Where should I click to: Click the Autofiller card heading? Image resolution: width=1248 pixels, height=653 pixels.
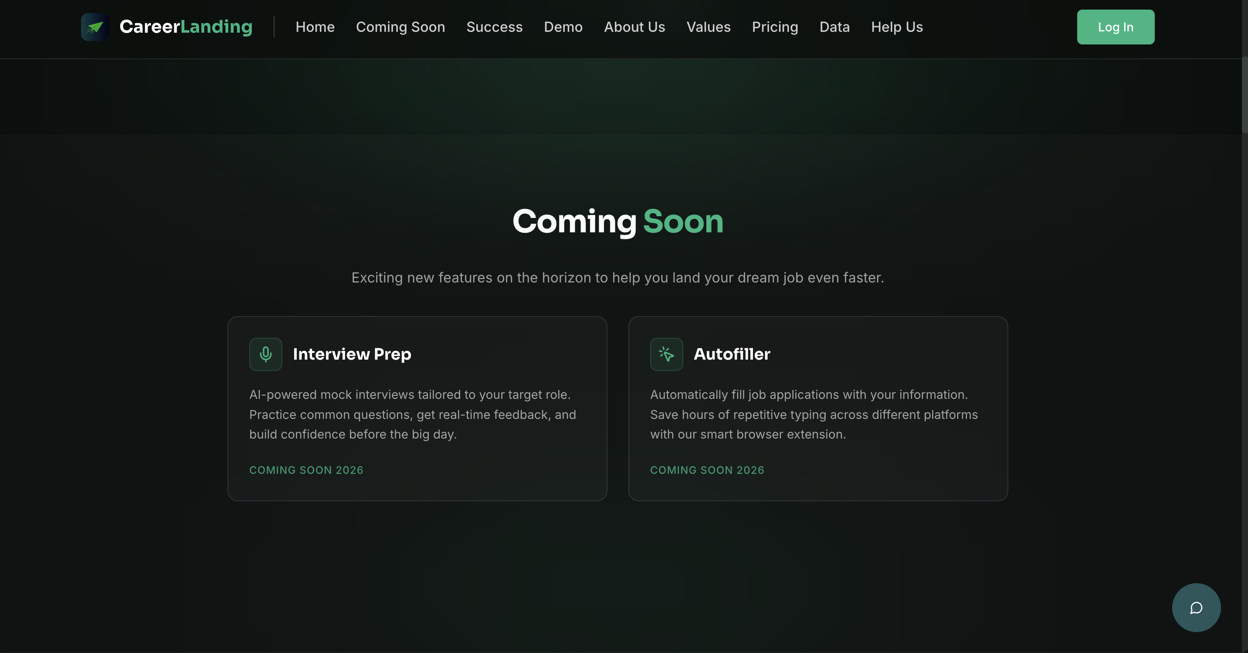pyautogui.click(x=732, y=354)
